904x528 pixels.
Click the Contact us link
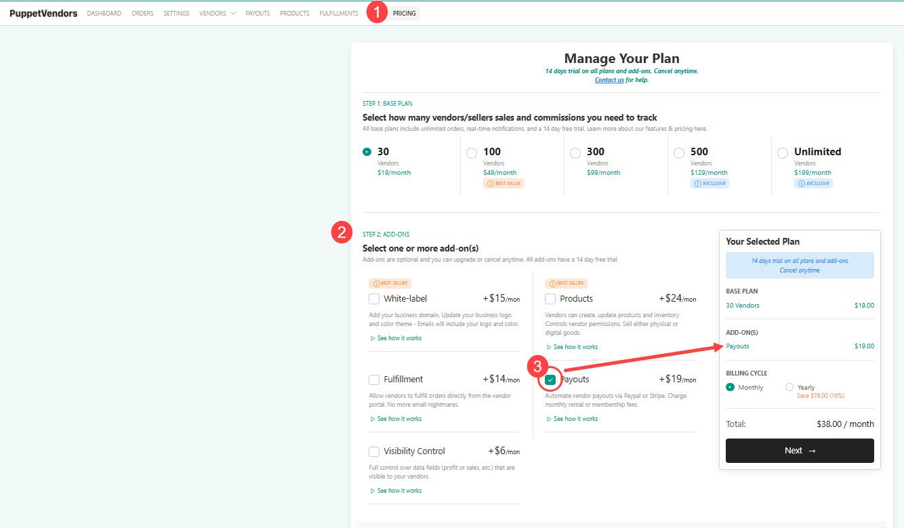click(x=609, y=80)
